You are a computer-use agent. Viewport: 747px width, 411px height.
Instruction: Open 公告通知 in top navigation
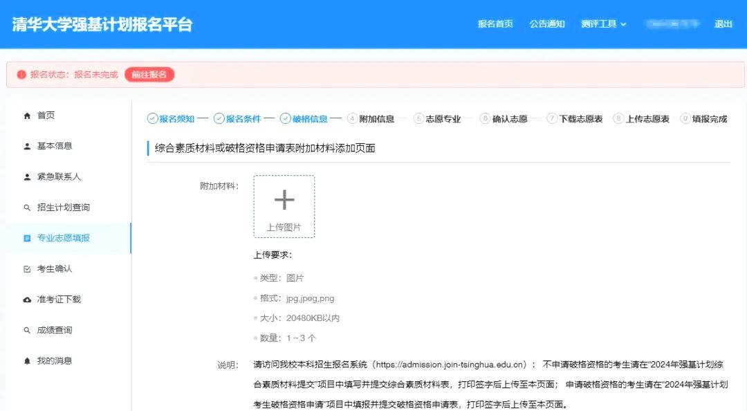[547, 24]
